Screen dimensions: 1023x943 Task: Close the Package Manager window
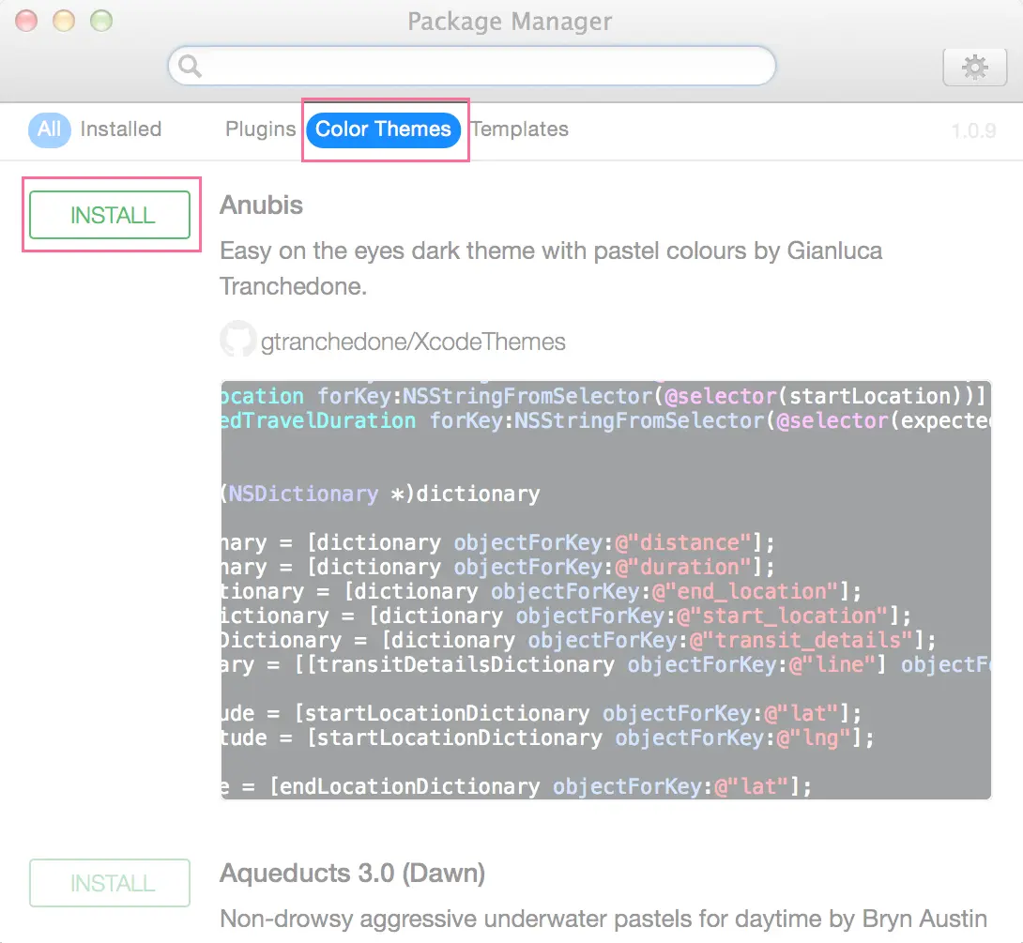(x=26, y=21)
